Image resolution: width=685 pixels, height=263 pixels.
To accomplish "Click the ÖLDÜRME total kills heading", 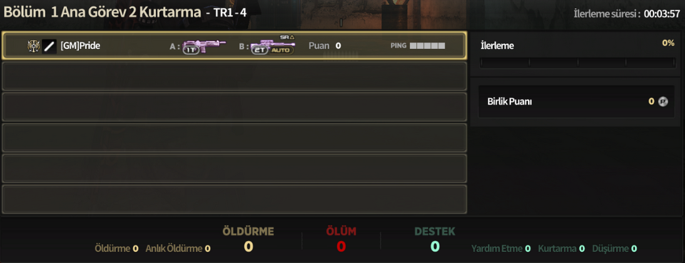I will 248,231.
